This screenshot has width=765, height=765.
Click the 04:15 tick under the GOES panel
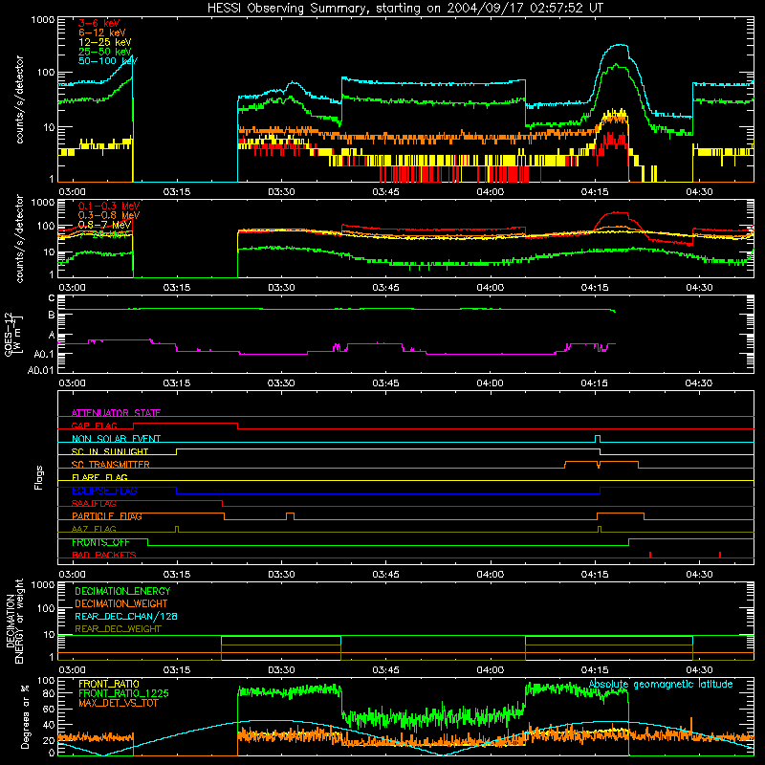point(594,383)
